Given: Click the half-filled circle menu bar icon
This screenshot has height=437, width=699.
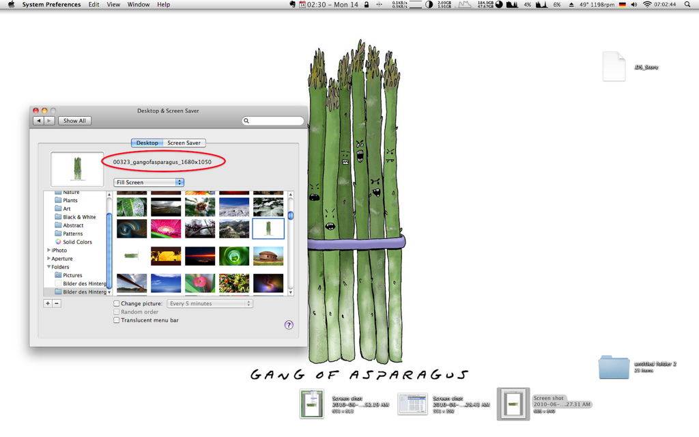Looking at the screenshot, I should (x=429, y=5).
